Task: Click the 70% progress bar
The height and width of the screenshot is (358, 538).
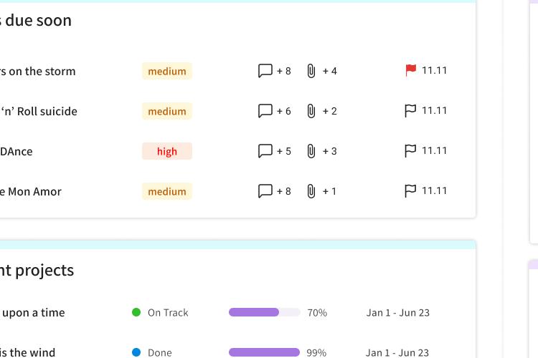Action: [265, 312]
